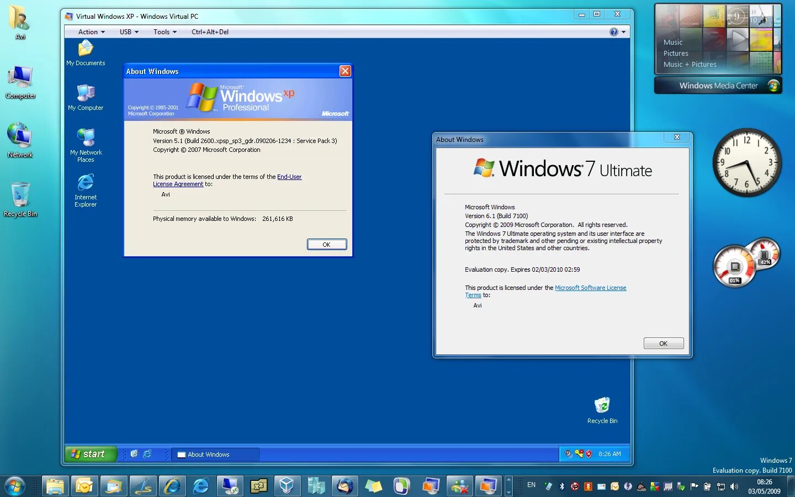Select Music + Pictures in Media Center gadget
Screen dimensions: 795x497
[x=690, y=64]
